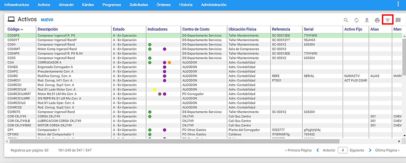The width and height of the screenshot is (406, 163).
Task: Click the feedback comment icon
Action: [x=398, y=20]
